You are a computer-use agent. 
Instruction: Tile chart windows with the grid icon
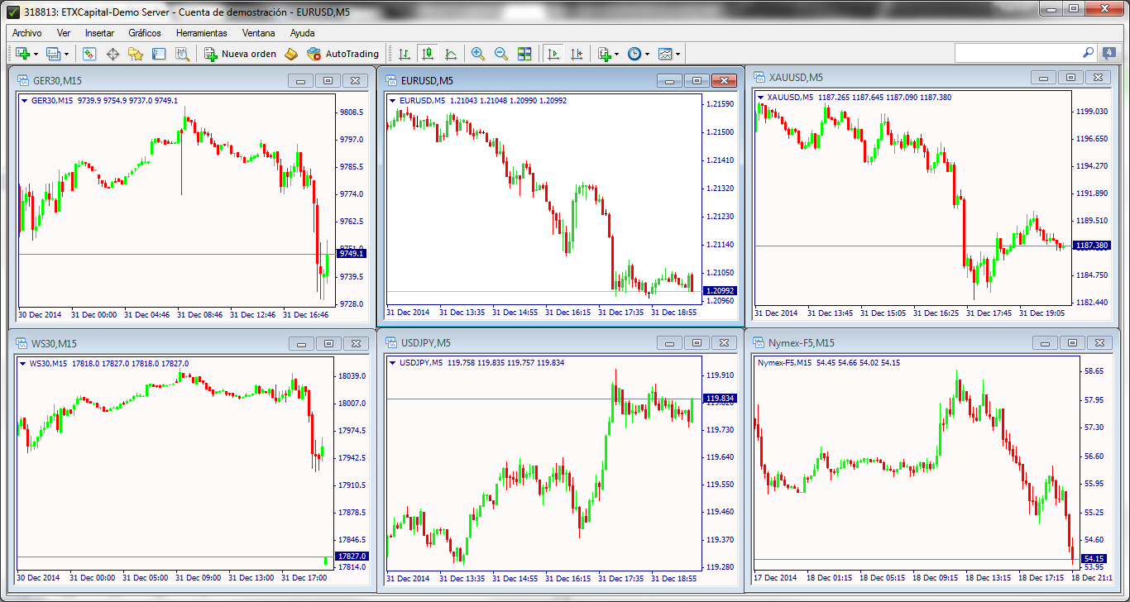(524, 54)
